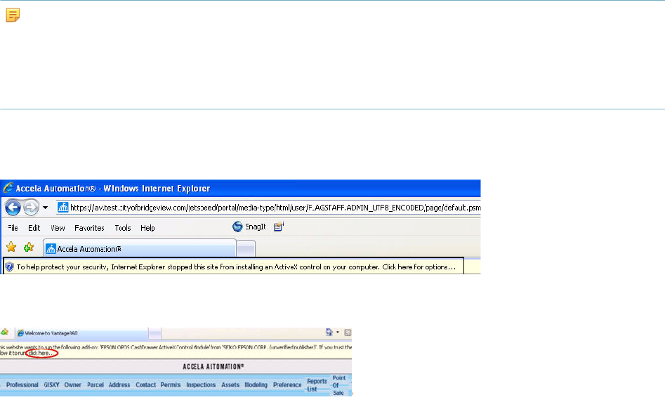This screenshot has width=665, height=397.
Task: Open the recent pages dropdown arrow
Action: click(x=45, y=208)
